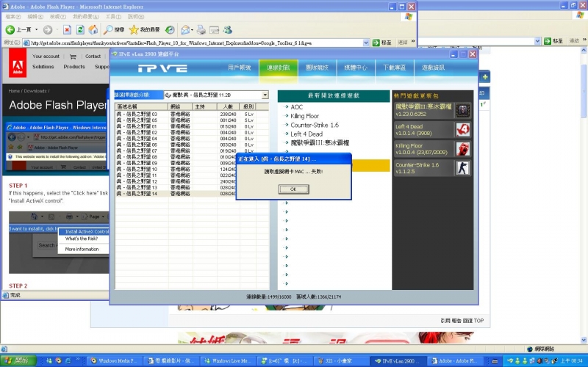Select room 信長之野望 03 row
Image resolution: width=588 pixels, height=367 pixels.
(x=192, y=114)
